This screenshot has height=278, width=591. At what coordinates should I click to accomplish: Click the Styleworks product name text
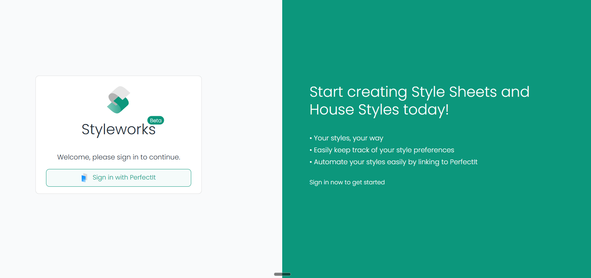(x=119, y=129)
